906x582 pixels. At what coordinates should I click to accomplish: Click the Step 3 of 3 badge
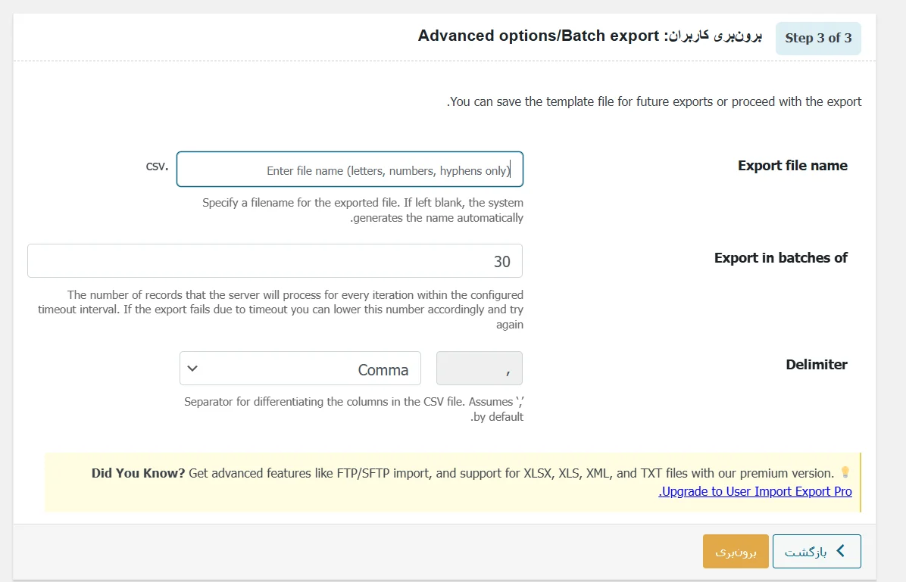pos(818,38)
